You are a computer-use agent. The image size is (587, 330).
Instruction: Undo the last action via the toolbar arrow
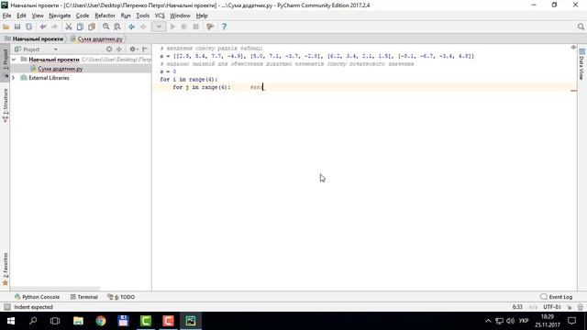[43, 27]
